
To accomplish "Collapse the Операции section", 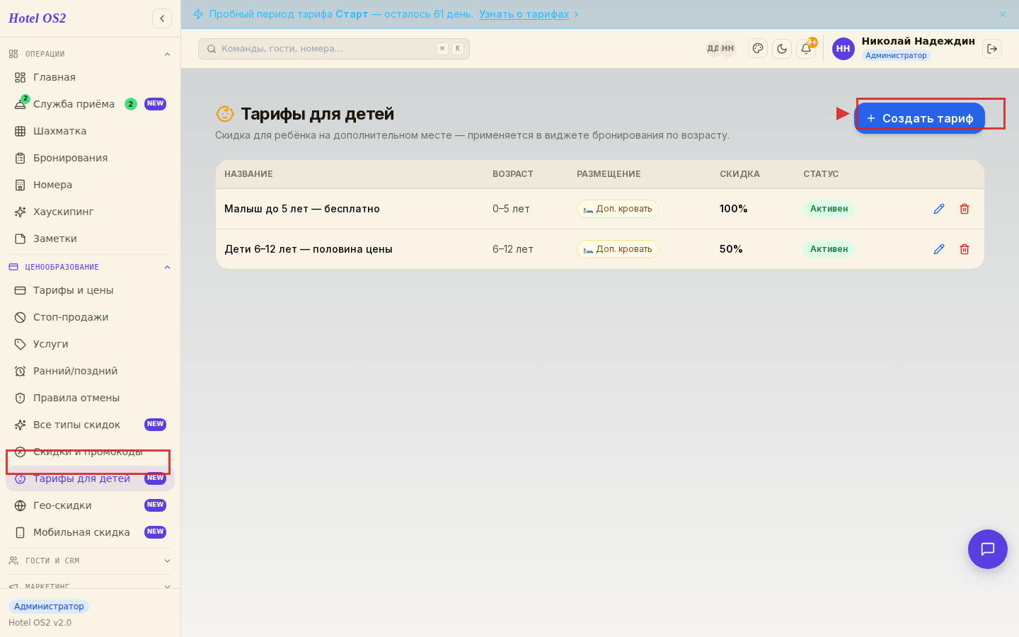I will (167, 54).
